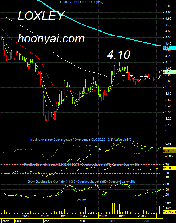
Task: Click the stochastic 20 level axis label
Action: click(167, 195)
